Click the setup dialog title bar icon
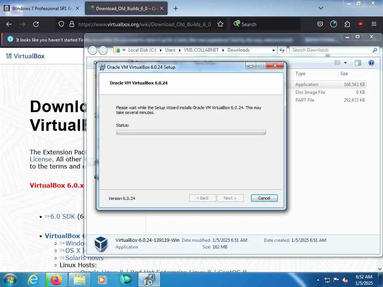The width and height of the screenshot is (383, 287). tap(102, 67)
